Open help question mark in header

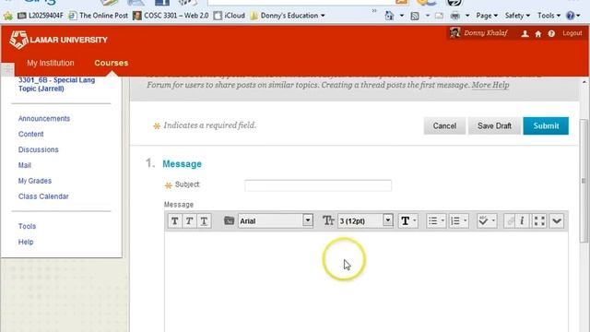(551, 34)
